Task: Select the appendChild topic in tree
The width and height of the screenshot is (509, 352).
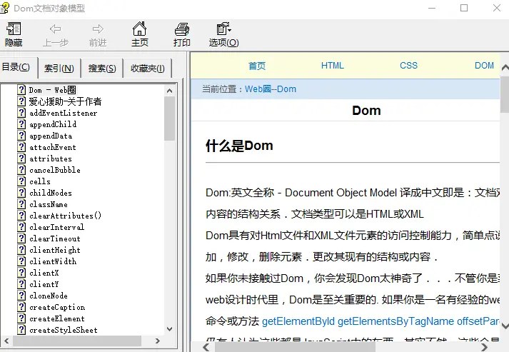Action: tap(53, 124)
